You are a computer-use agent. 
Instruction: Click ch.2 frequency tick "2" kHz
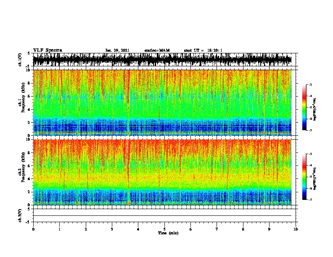pos(29,192)
